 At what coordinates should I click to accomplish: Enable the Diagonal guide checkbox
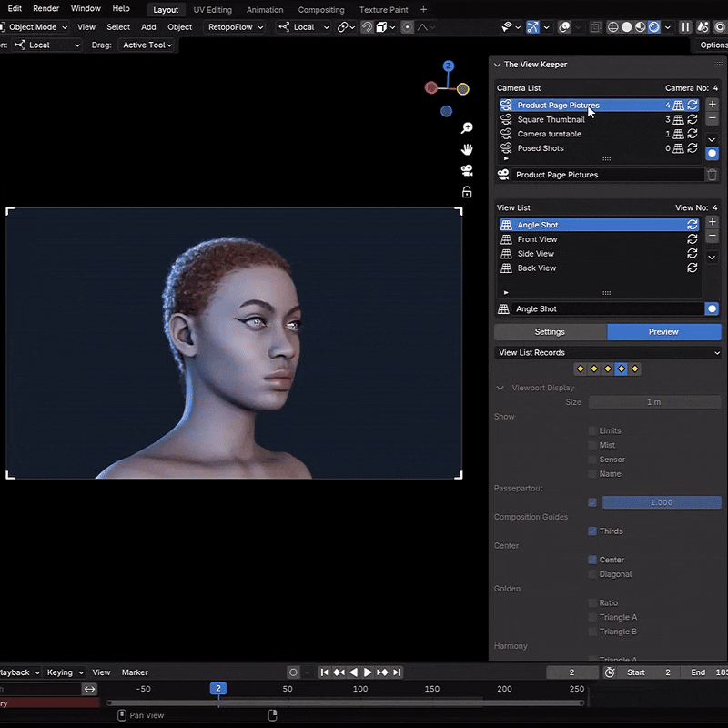pyautogui.click(x=592, y=574)
